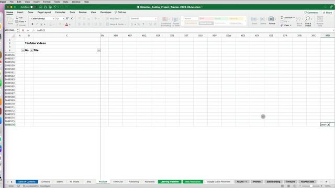Click the Undo arrow icon

54,7
